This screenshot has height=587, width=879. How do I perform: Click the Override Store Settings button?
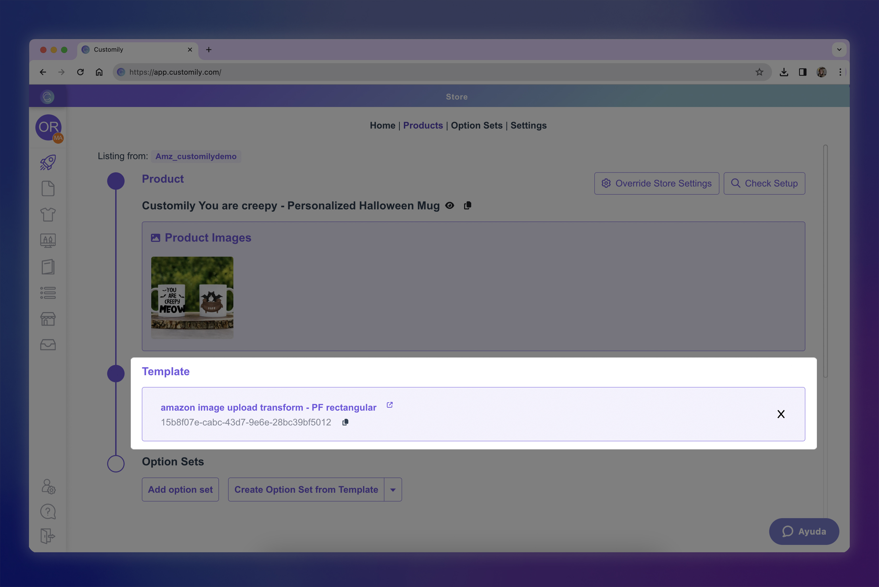[656, 183]
